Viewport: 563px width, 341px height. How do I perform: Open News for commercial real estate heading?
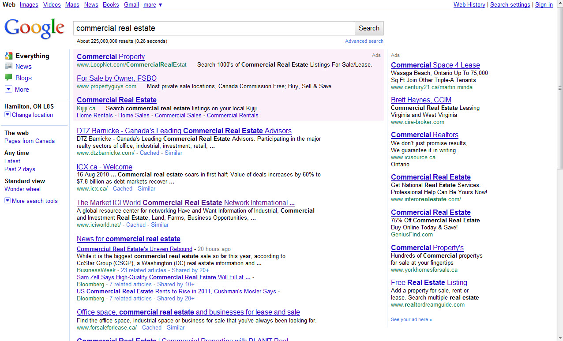point(128,239)
